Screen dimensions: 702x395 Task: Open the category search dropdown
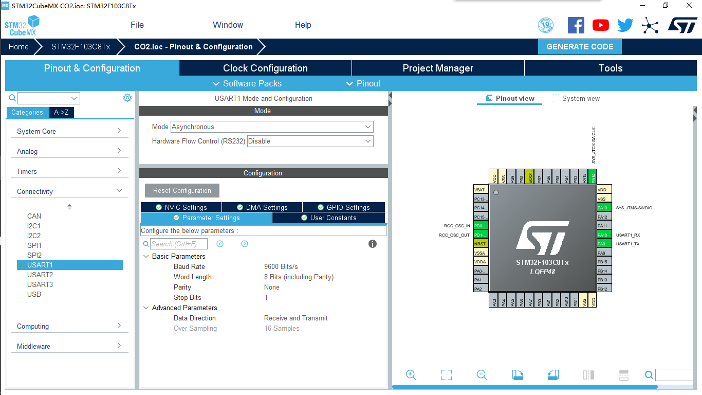(x=49, y=98)
